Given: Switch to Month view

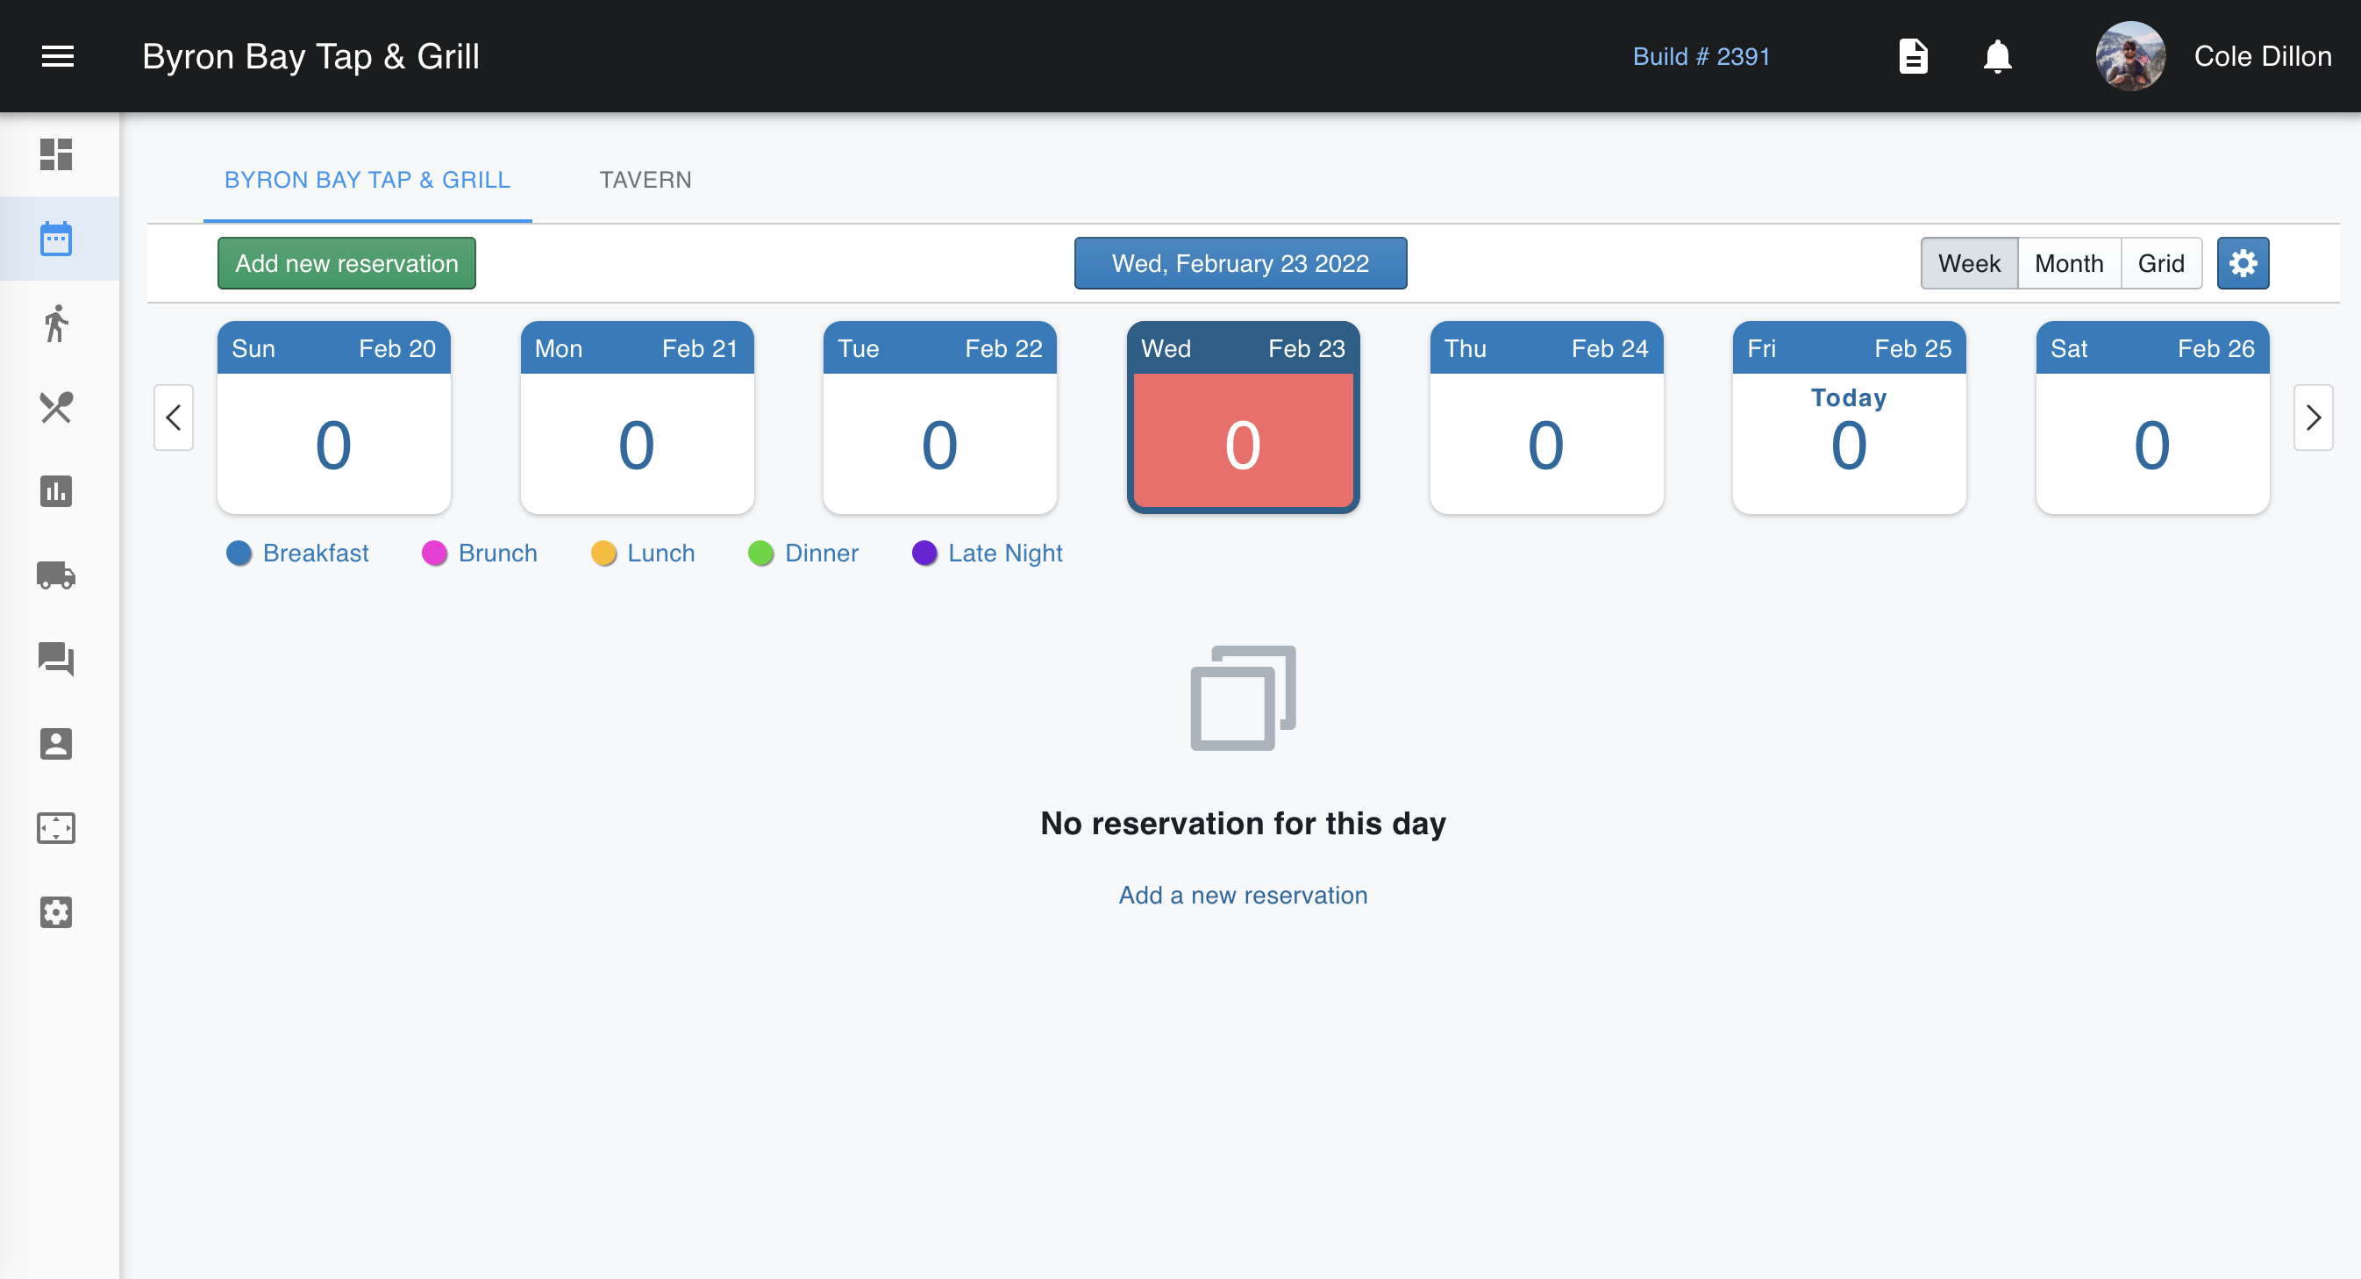Looking at the screenshot, I should click(2069, 264).
